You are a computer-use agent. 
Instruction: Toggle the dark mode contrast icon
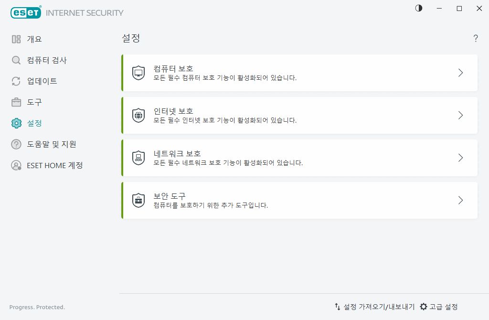click(419, 8)
